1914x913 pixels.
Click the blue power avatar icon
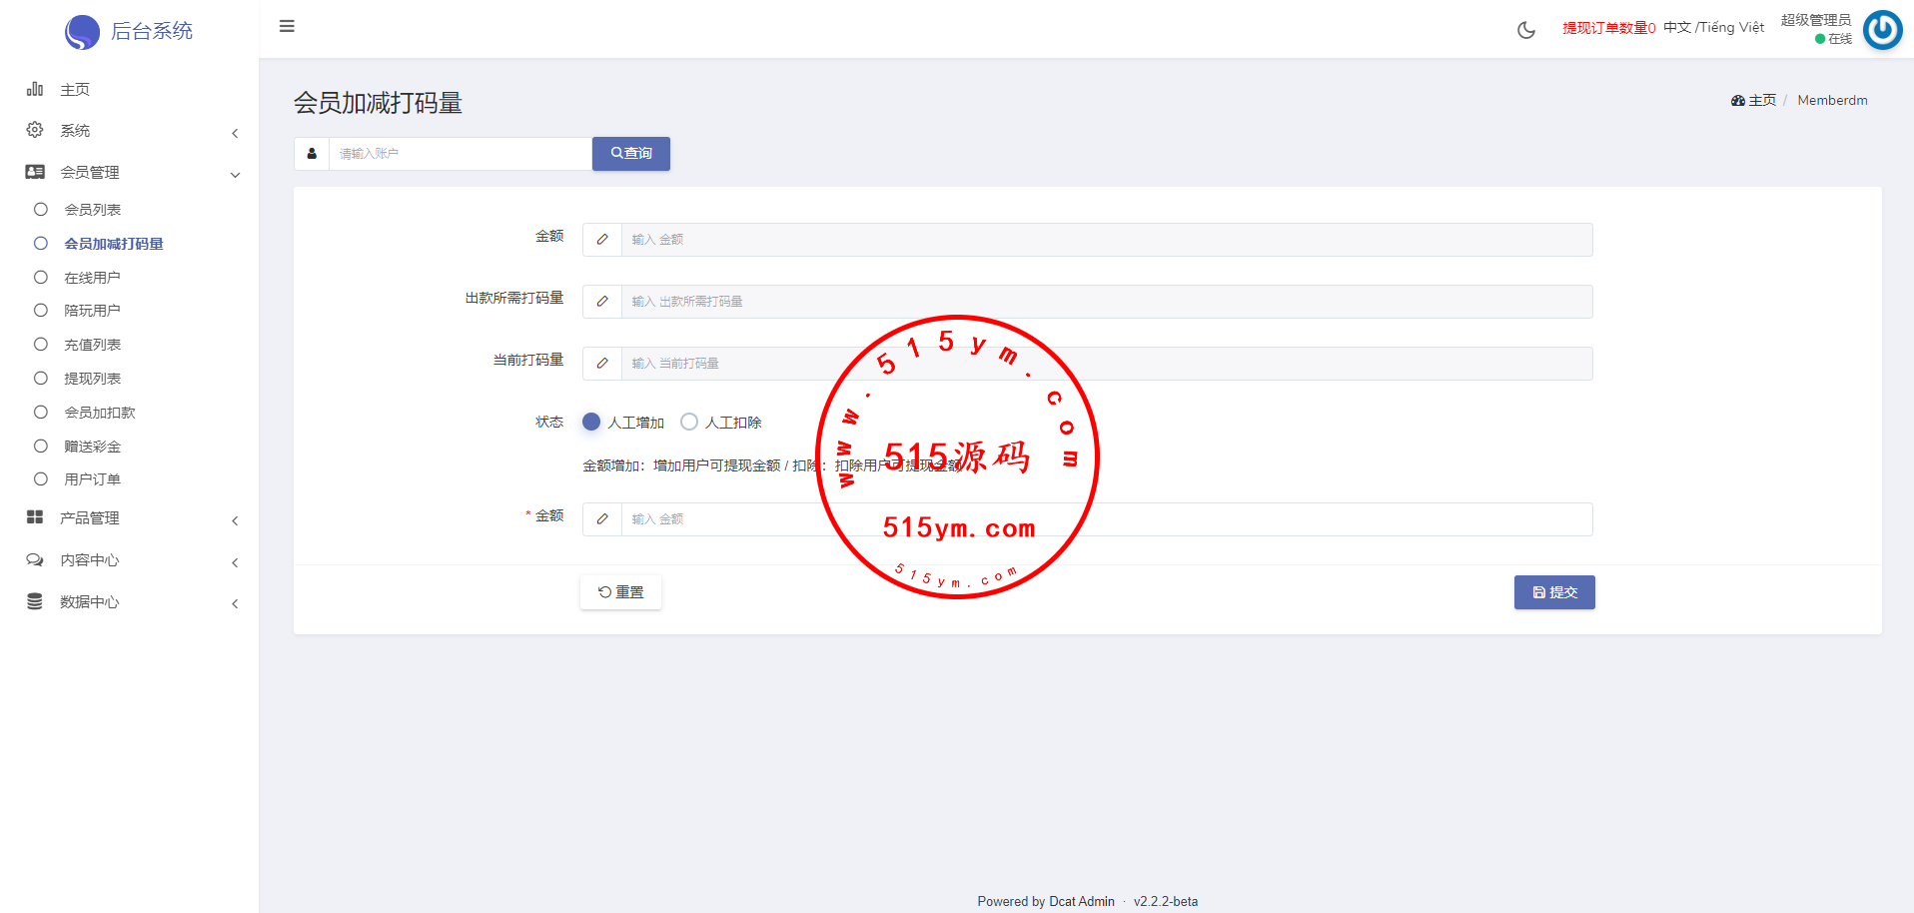pos(1882,30)
